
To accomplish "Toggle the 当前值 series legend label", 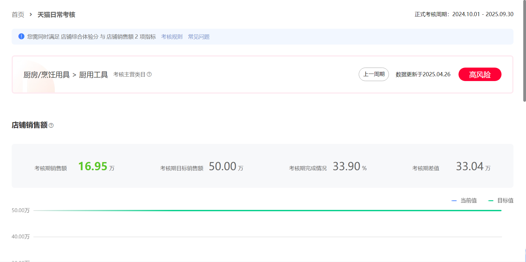I will click(x=468, y=201).
